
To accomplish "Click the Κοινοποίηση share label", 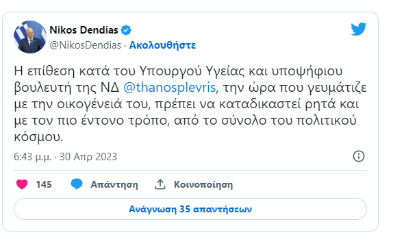I will click(203, 184).
